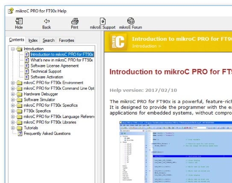The height and width of the screenshot is (183, 232).
Task: Switch to the Favorites tab
Action: pyautogui.click(x=66, y=40)
